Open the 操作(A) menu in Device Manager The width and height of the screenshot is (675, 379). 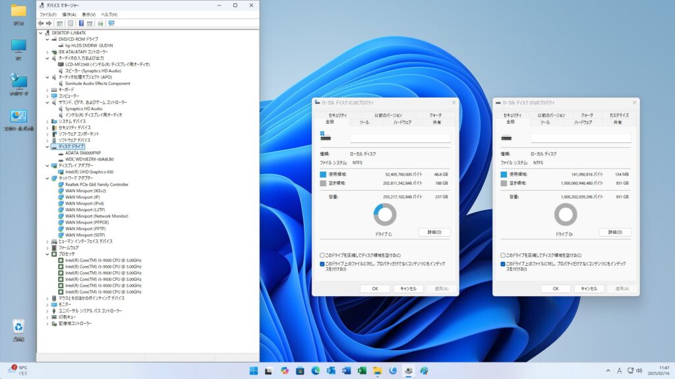69,14
